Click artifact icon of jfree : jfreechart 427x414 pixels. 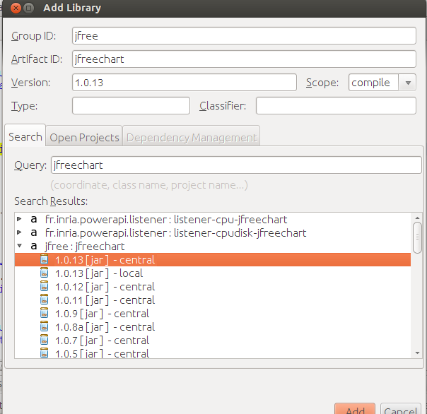[34, 246]
